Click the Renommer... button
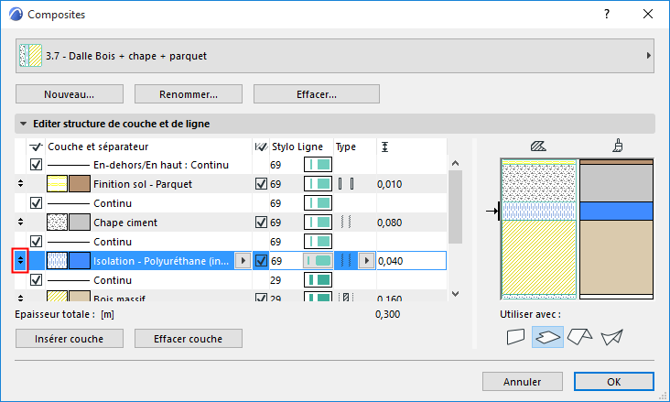The image size is (670, 402). tap(189, 94)
